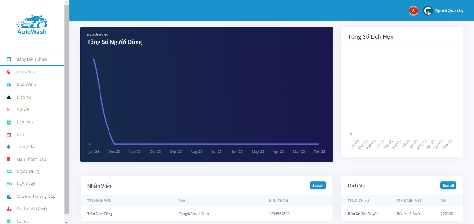Image resolution: width=474 pixels, height=224 pixels.
Task: Click the sidebar scroll down arrow
Action: tap(66, 221)
